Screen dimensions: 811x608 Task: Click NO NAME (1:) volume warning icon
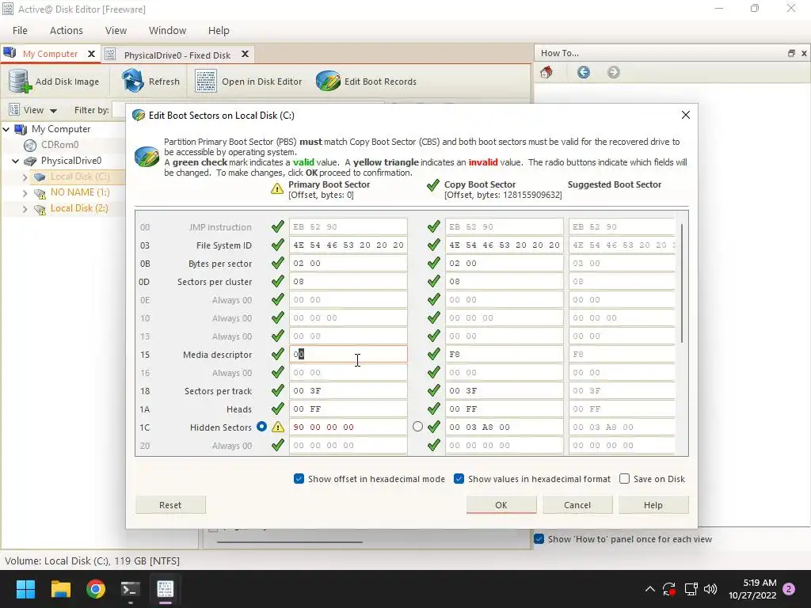[40, 193]
